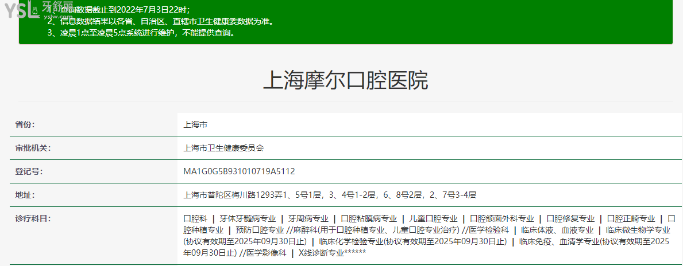Click the 地址 row label
683x266 pixels.
tap(25, 195)
